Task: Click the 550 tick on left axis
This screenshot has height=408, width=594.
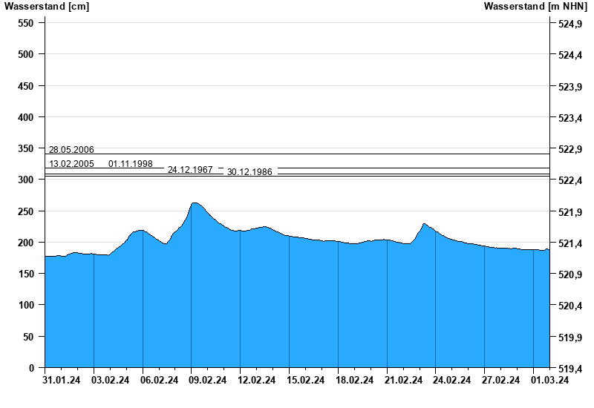Action: tap(25, 23)
